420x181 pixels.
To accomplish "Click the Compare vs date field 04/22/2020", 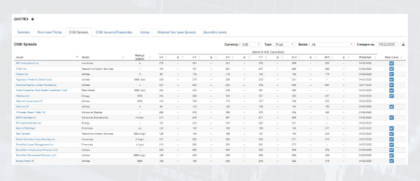I will [387, 44].
